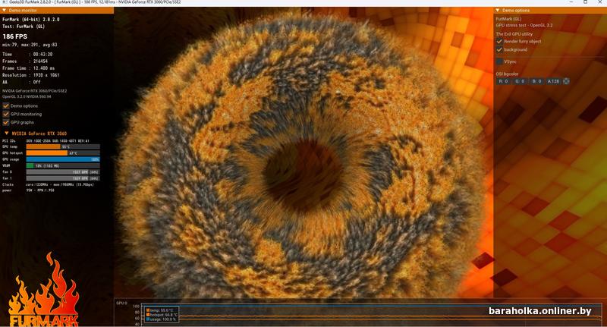The height and width of the screenshot is (327, 607).
Task: Uncheck the GPU graphs checkbox
Action: click(x=6, y=122)
